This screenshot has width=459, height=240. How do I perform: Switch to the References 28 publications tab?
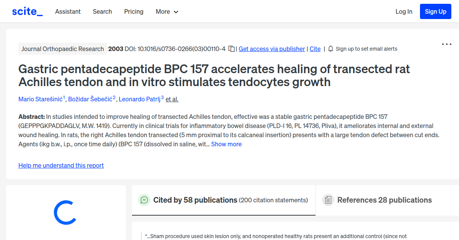pyautogui.click(x=384, y=200)
